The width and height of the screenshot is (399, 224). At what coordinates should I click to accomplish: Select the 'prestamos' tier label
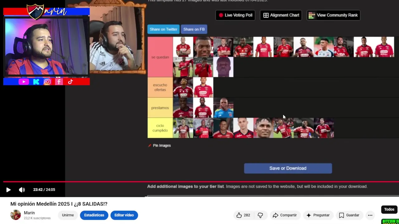tap(160, 108)
